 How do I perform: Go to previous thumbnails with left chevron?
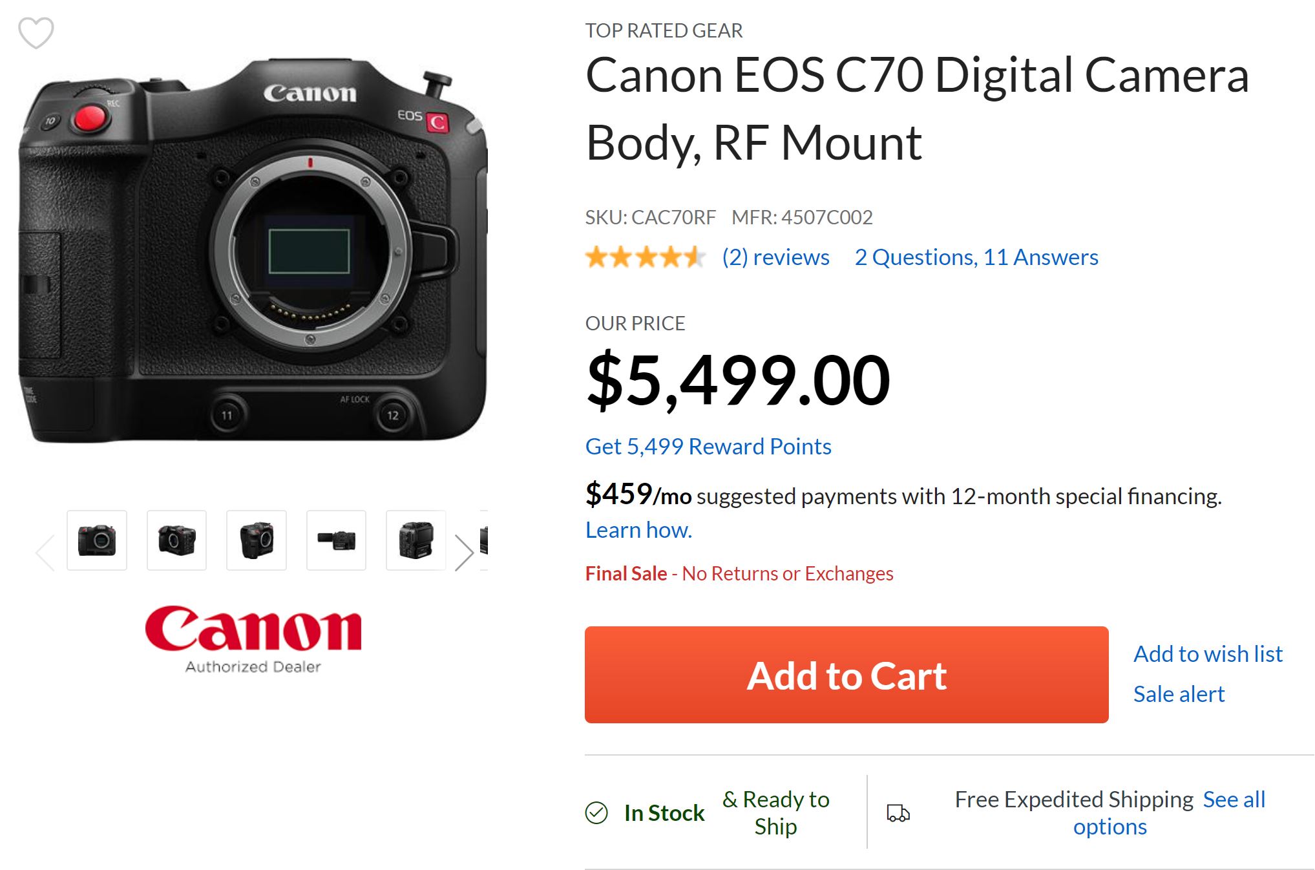[45, 553]
